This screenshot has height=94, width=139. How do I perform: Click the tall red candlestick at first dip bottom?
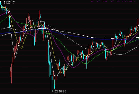click(x=12, y=73)
